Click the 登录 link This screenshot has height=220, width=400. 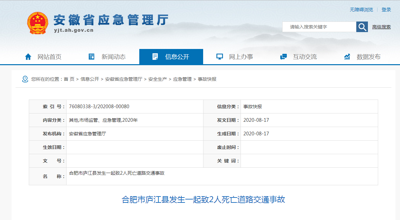click(386, 10)
